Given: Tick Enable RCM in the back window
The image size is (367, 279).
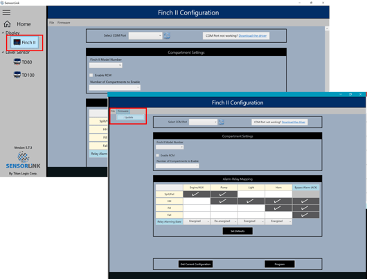Looking at the screenshot, I should click(91, 75).
